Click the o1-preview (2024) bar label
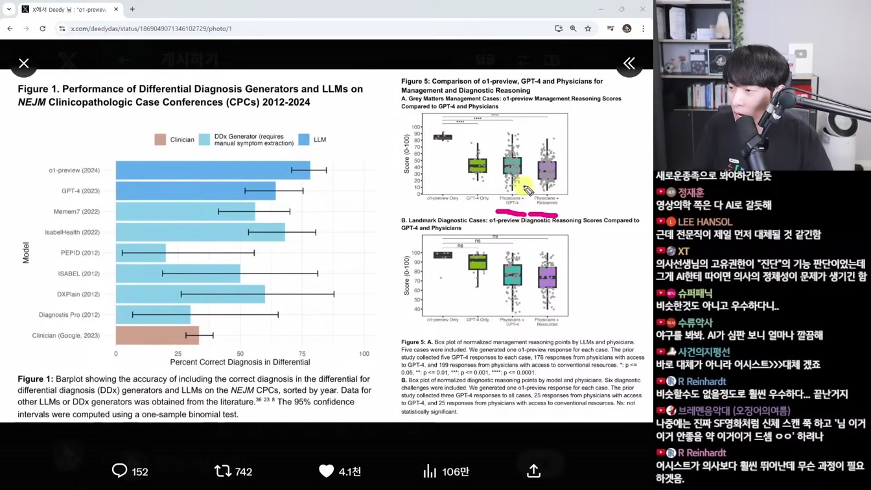Viewport: 871px width, 490px height. [x=74, y=170]
